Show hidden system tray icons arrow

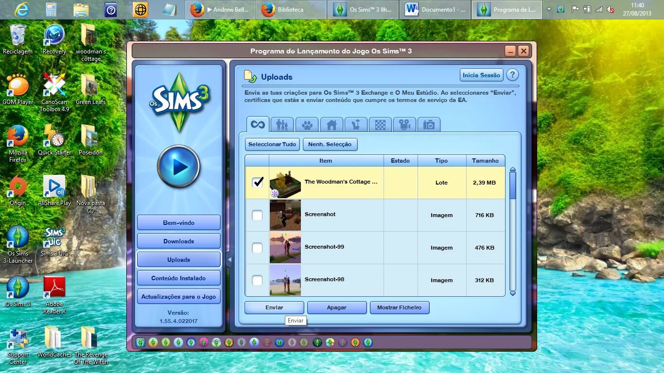click(x=549, y=9)
